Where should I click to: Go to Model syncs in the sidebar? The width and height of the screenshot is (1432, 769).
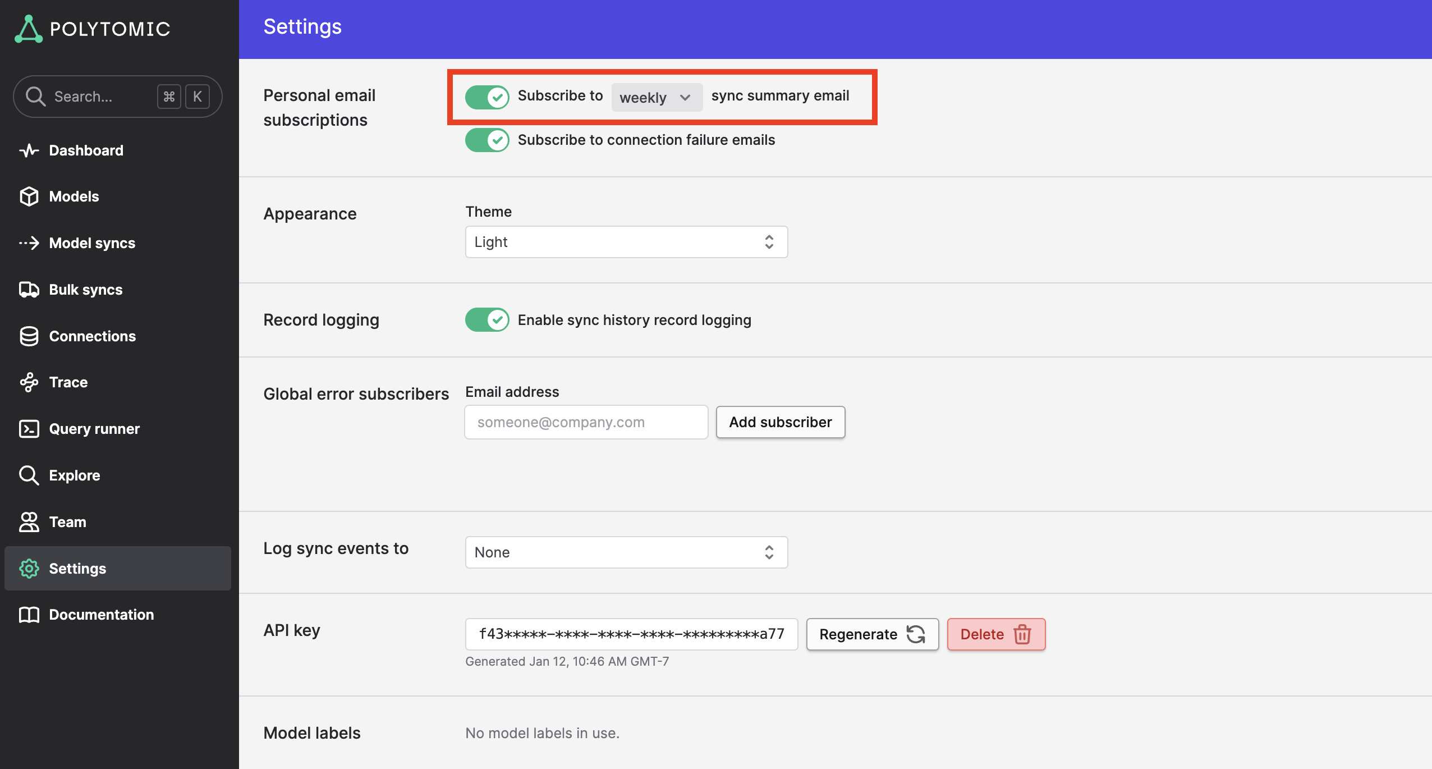92,243
